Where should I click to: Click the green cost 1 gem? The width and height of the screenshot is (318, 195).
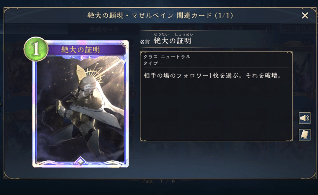(x=36, y=50)
